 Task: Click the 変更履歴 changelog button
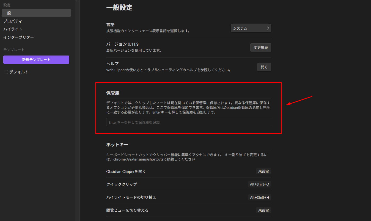[260, 48]
